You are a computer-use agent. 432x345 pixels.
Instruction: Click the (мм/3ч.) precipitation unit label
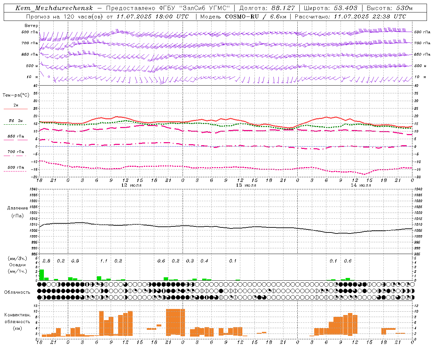18,259
